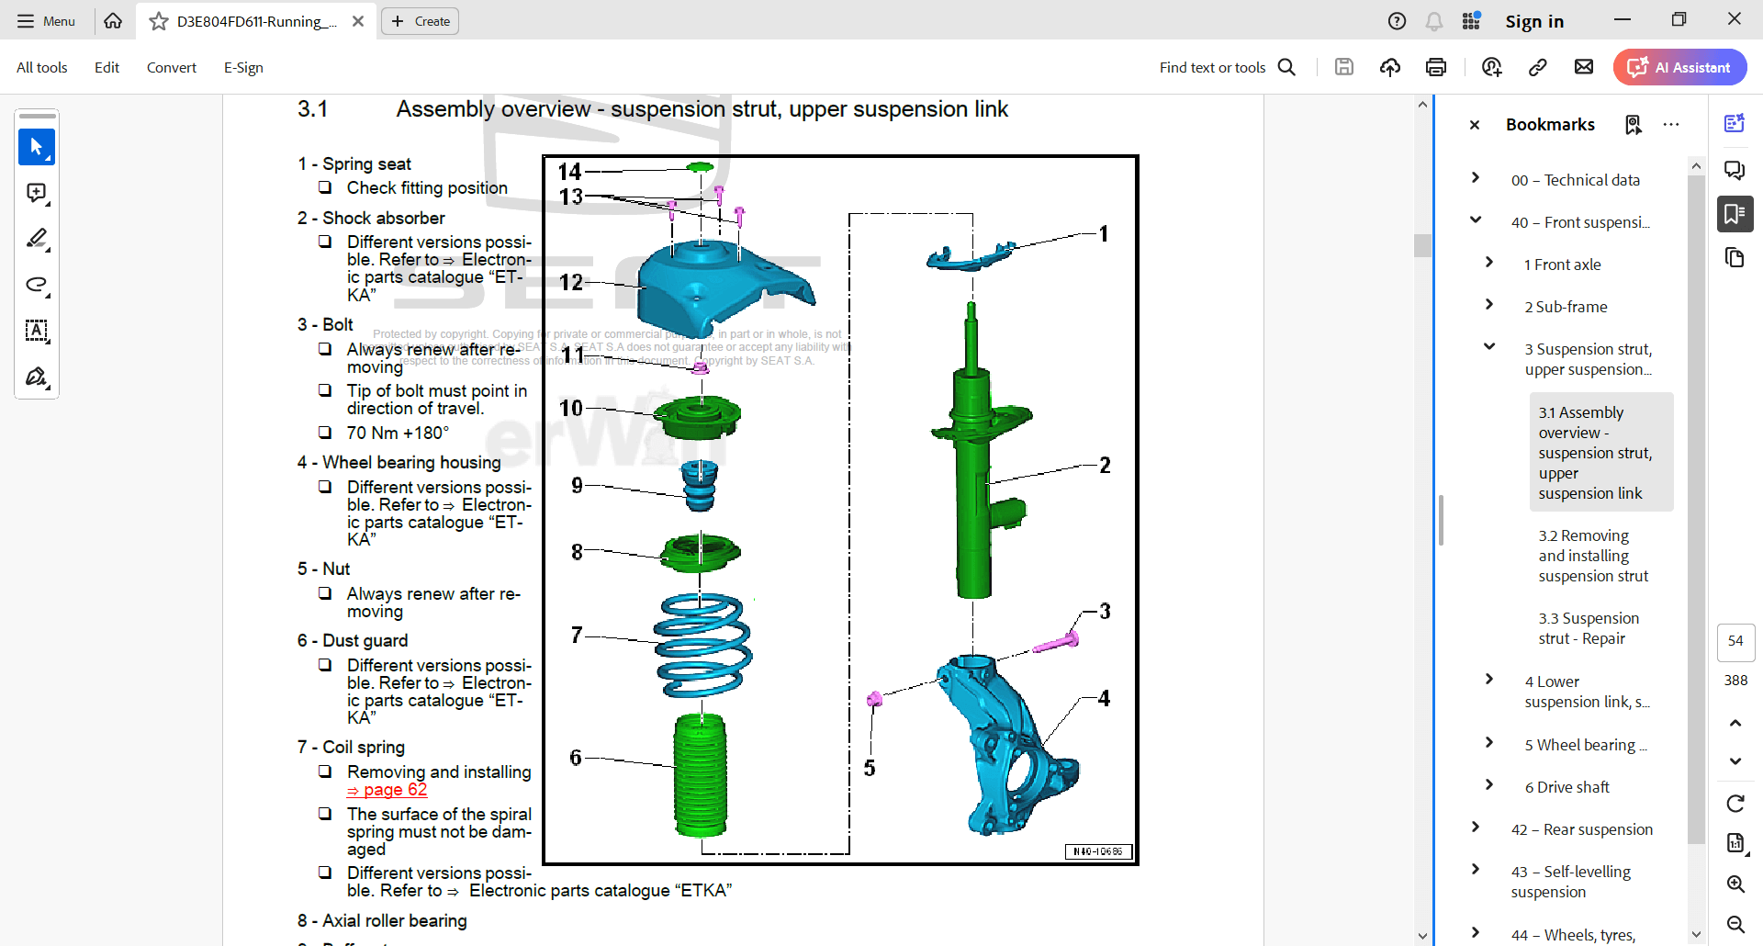Click the document vertical scrollbar thumb

tap(1422, 245)
